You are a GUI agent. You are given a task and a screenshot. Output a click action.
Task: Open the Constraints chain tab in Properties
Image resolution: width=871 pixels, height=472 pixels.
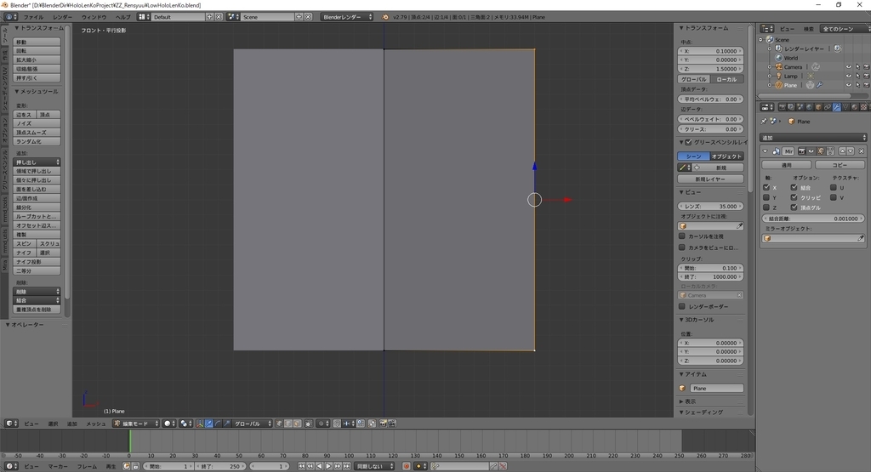(827, 107)
